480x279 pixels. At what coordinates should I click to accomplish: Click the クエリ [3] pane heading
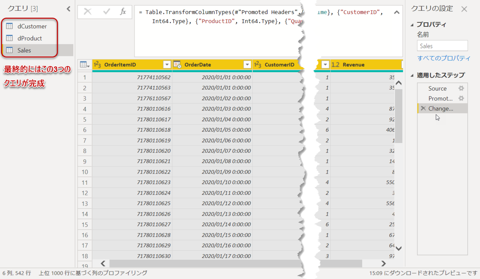[x=23, y=9]
